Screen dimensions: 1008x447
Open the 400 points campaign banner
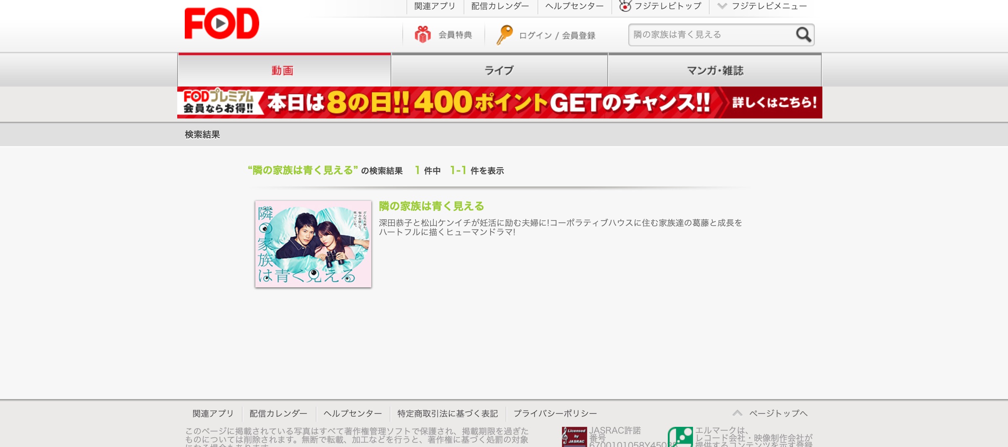coord(499,103)
